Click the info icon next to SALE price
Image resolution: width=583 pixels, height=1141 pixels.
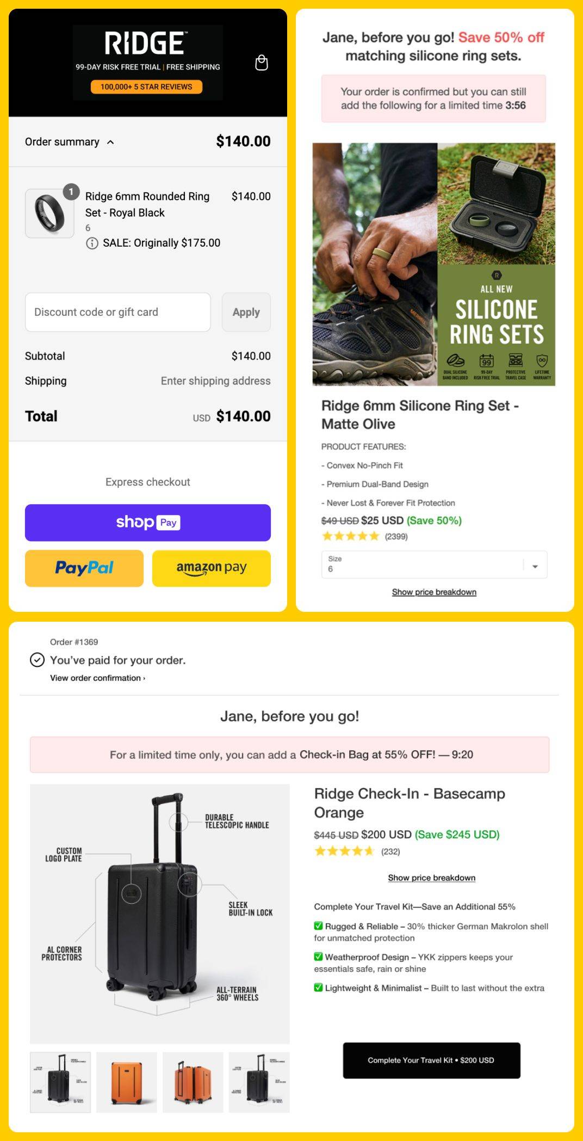click(92, 243)
